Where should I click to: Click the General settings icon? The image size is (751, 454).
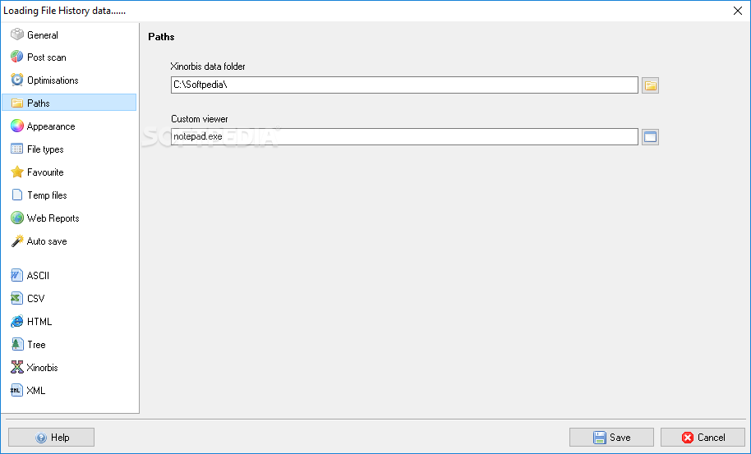[17, 34]
